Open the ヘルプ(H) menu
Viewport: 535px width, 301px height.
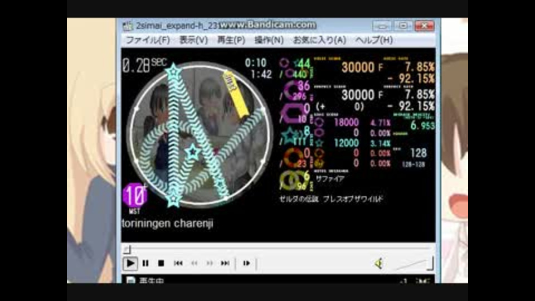pyautogui.click(x=373, y=40)
